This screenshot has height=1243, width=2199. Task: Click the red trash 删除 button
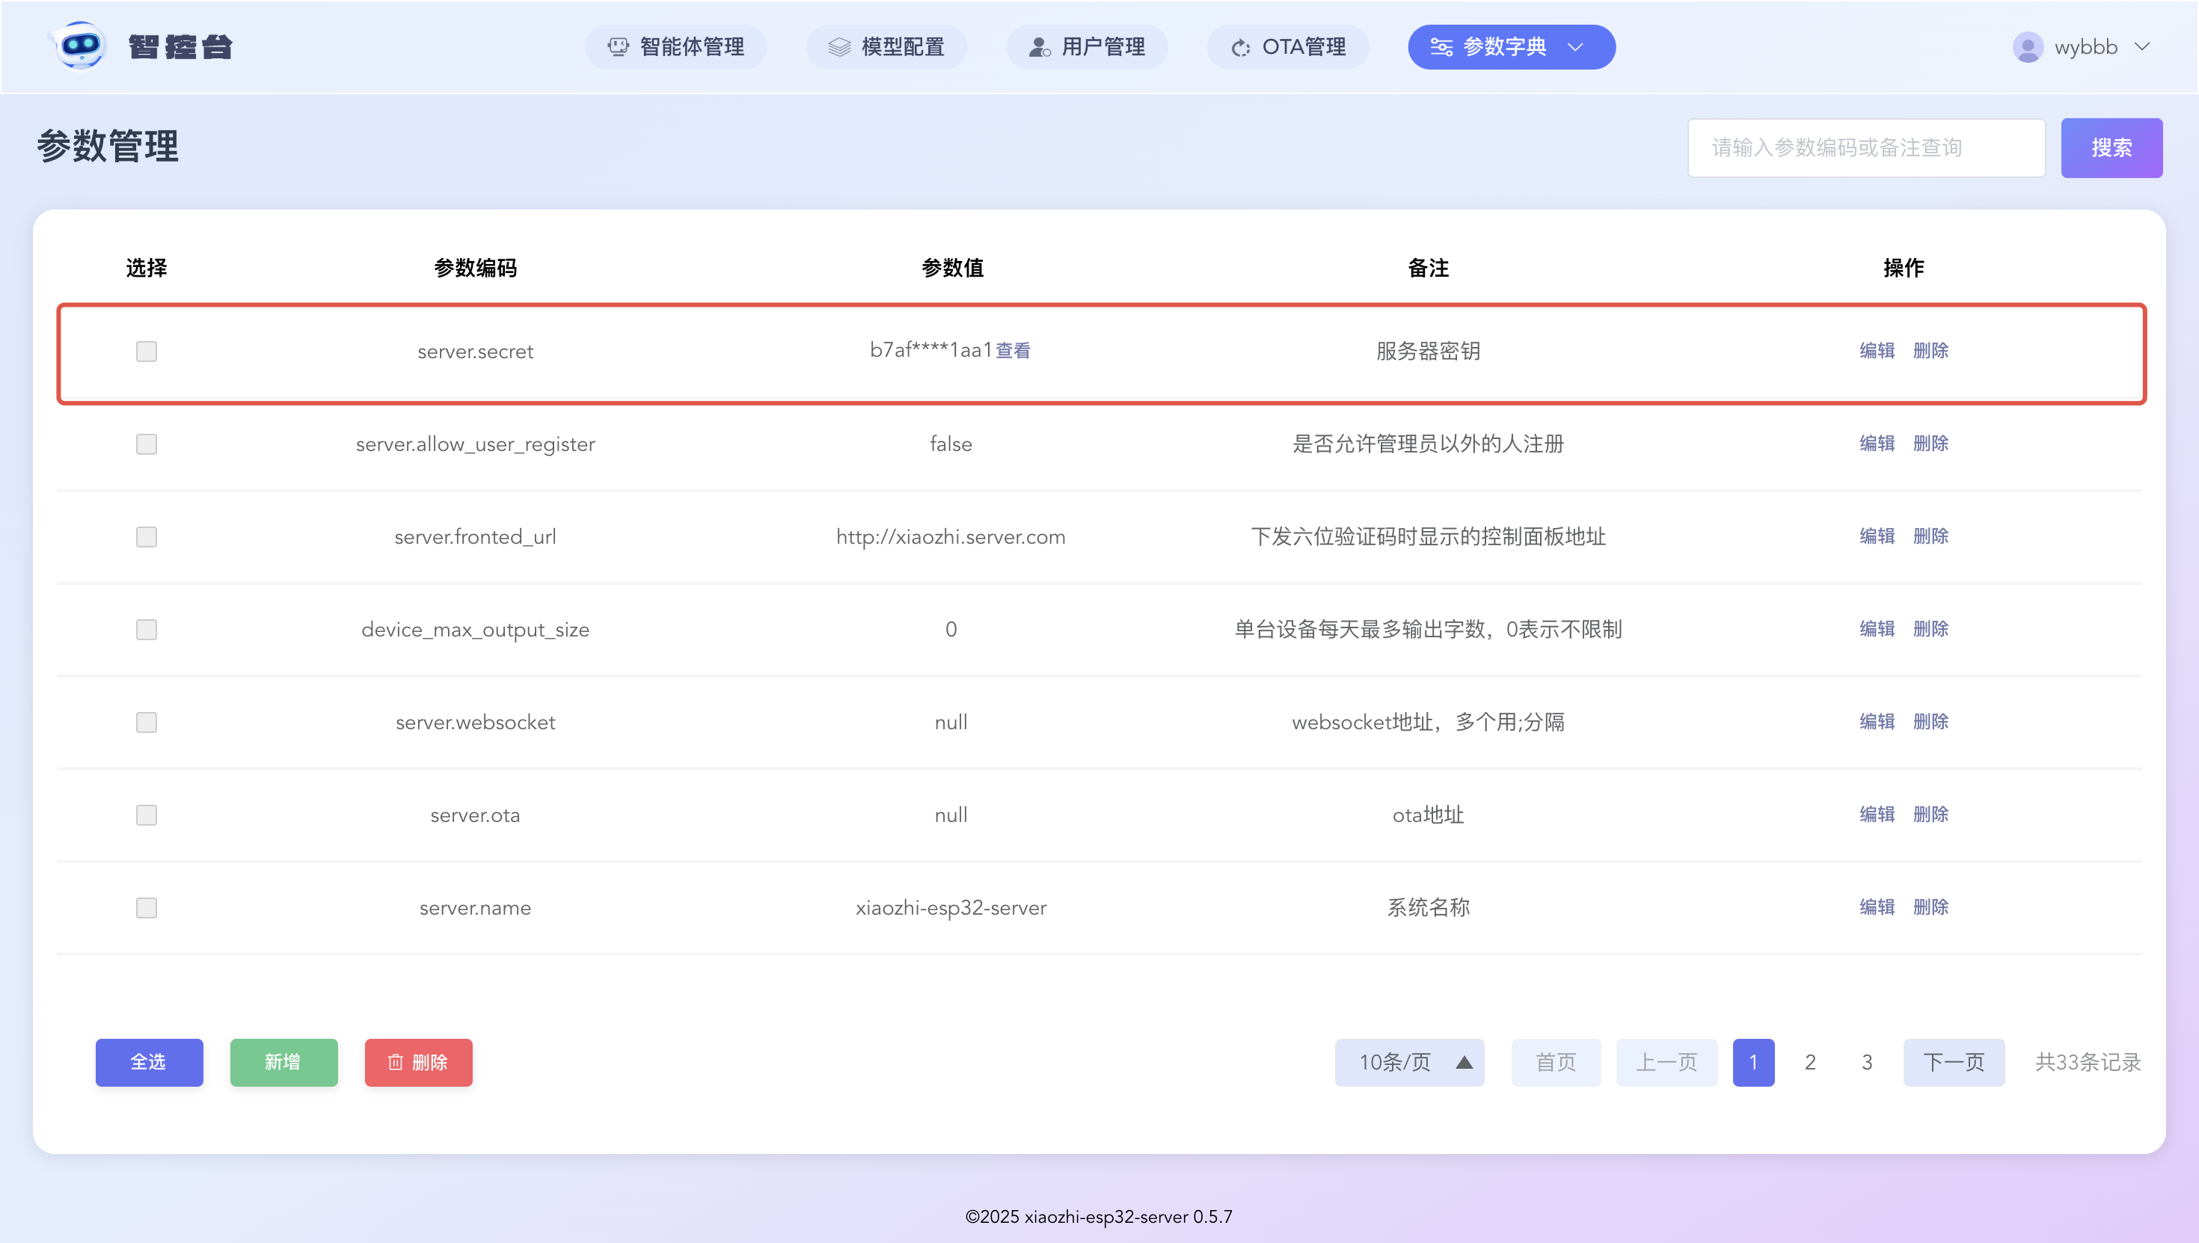pos(418,1062)
